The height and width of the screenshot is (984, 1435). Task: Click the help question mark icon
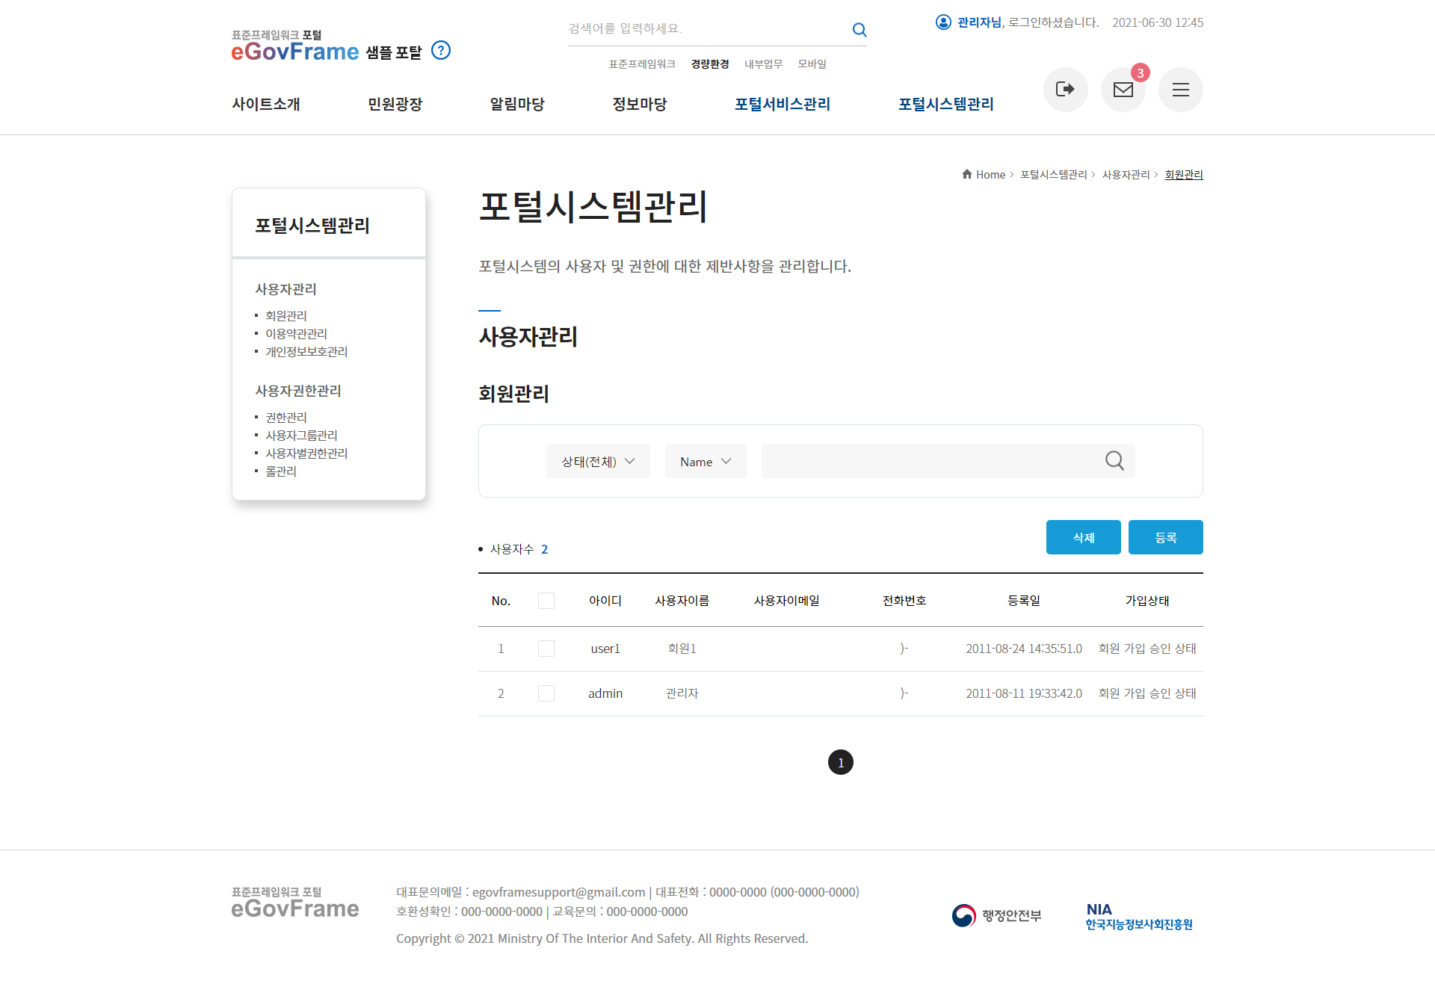(441, 51)
